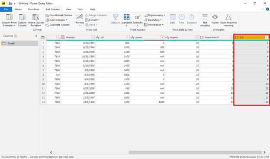Collapse the Queries pane

pos(36,36)
